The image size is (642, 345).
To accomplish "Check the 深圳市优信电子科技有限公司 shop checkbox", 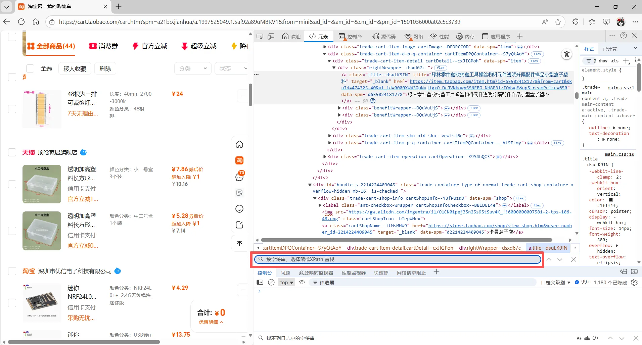I will click(x=12, y=271).
